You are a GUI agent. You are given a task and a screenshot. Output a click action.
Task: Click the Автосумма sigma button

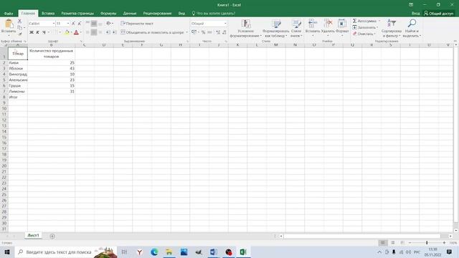pyautogui.click(x=364, y=21)
